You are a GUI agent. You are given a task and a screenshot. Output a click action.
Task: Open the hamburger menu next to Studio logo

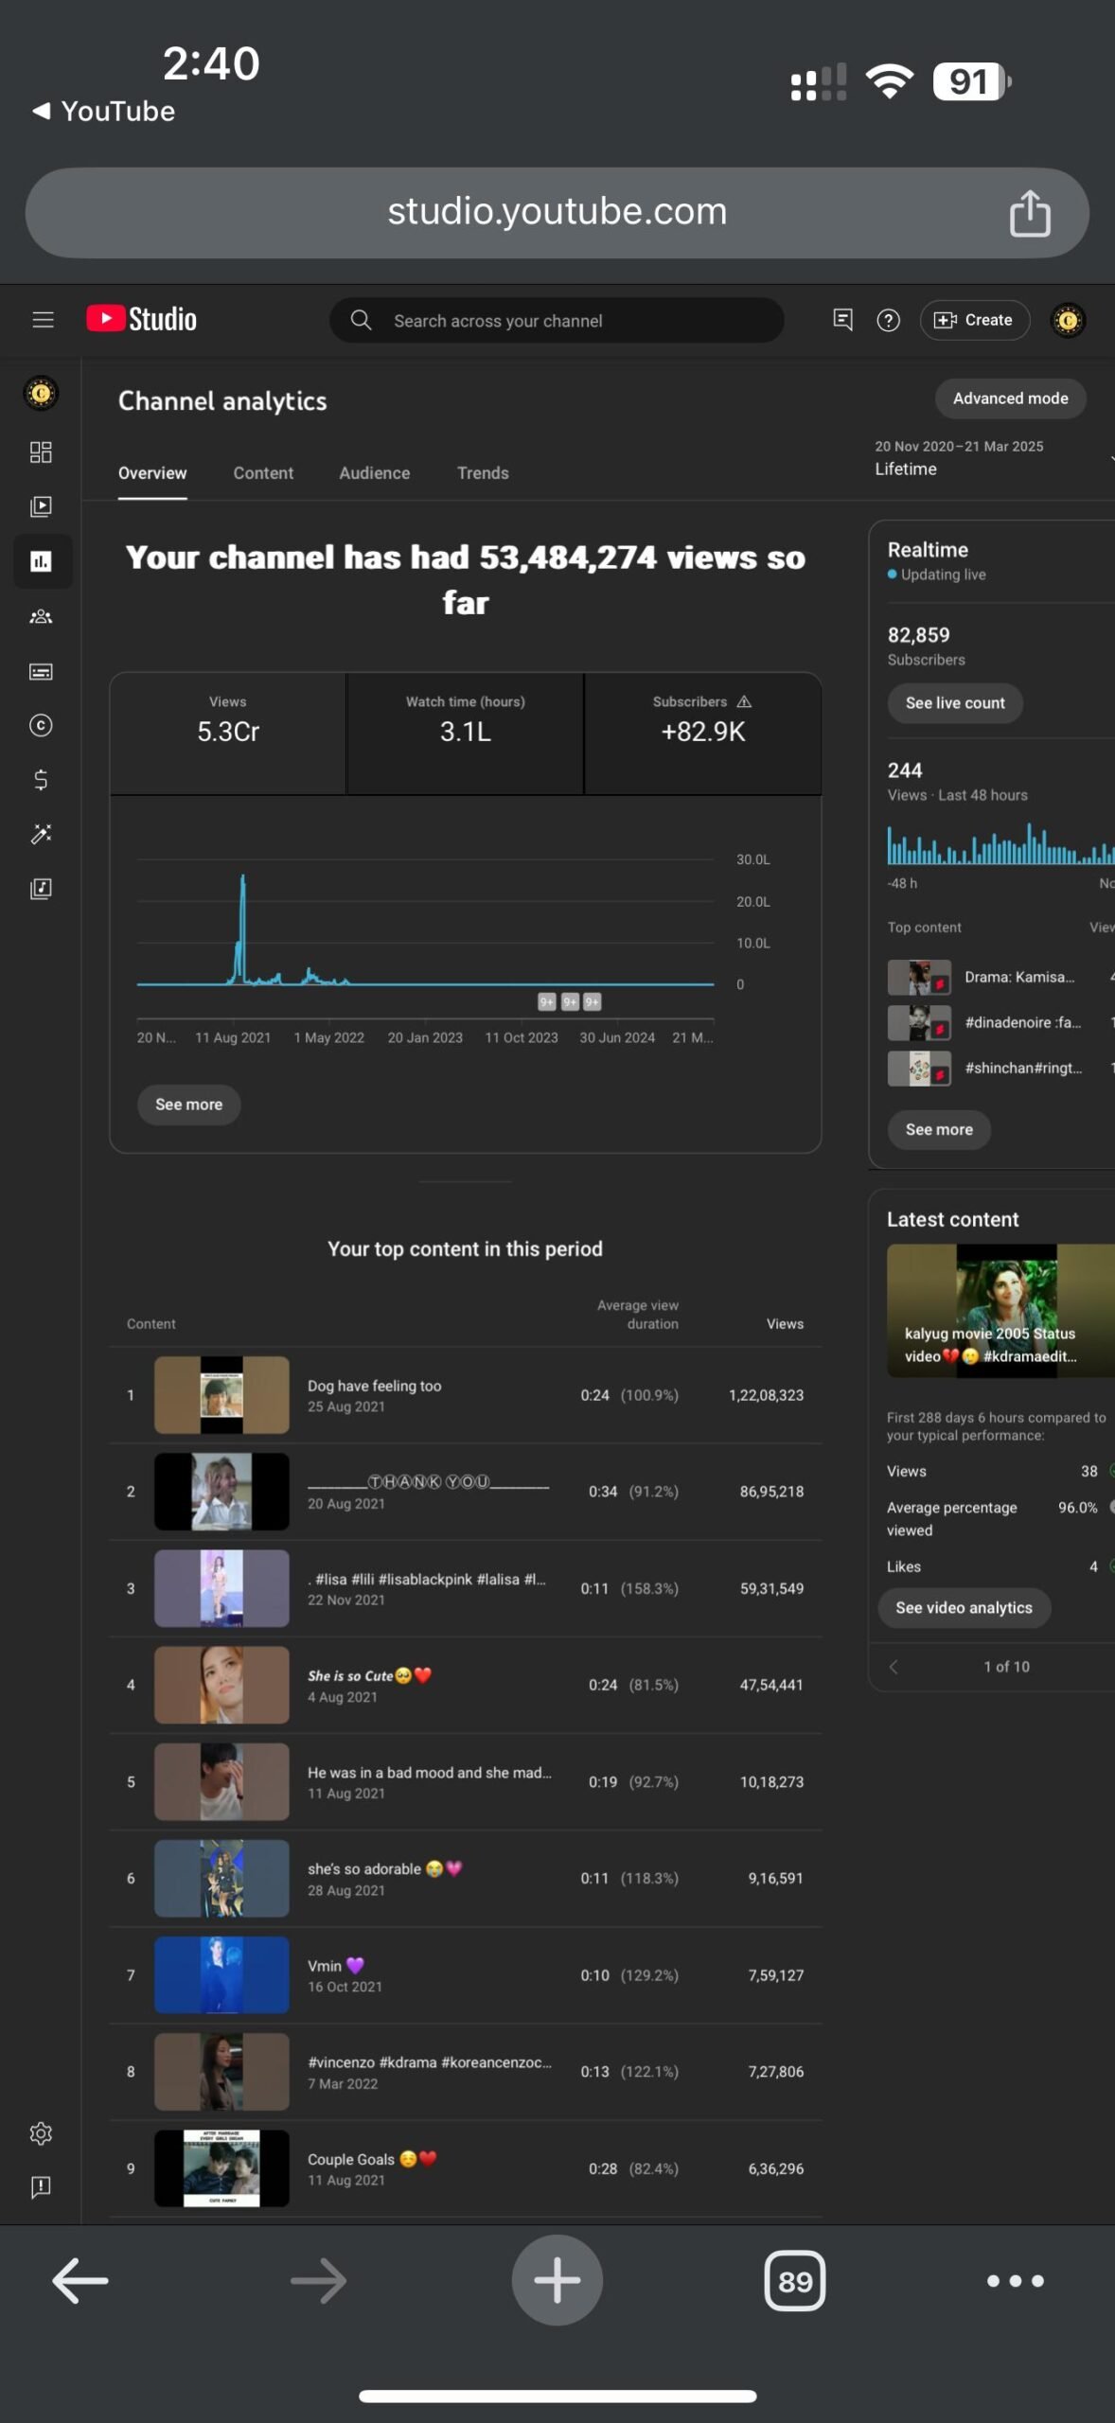point(43,320)
